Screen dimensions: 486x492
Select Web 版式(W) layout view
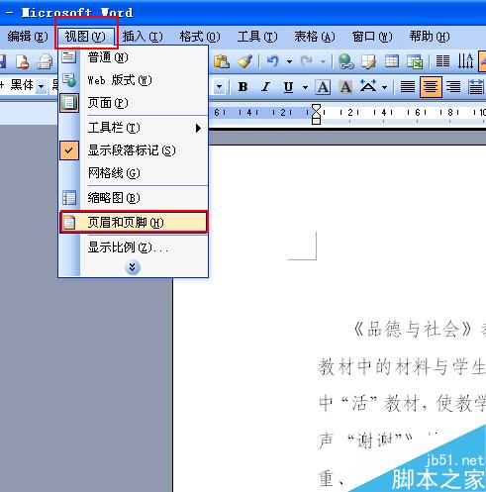pyautogui.click(x=134, y=80)
